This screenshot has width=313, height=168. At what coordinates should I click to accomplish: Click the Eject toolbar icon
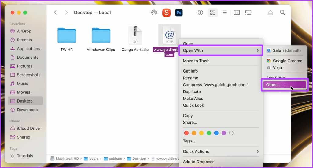(x=270, y=13)
